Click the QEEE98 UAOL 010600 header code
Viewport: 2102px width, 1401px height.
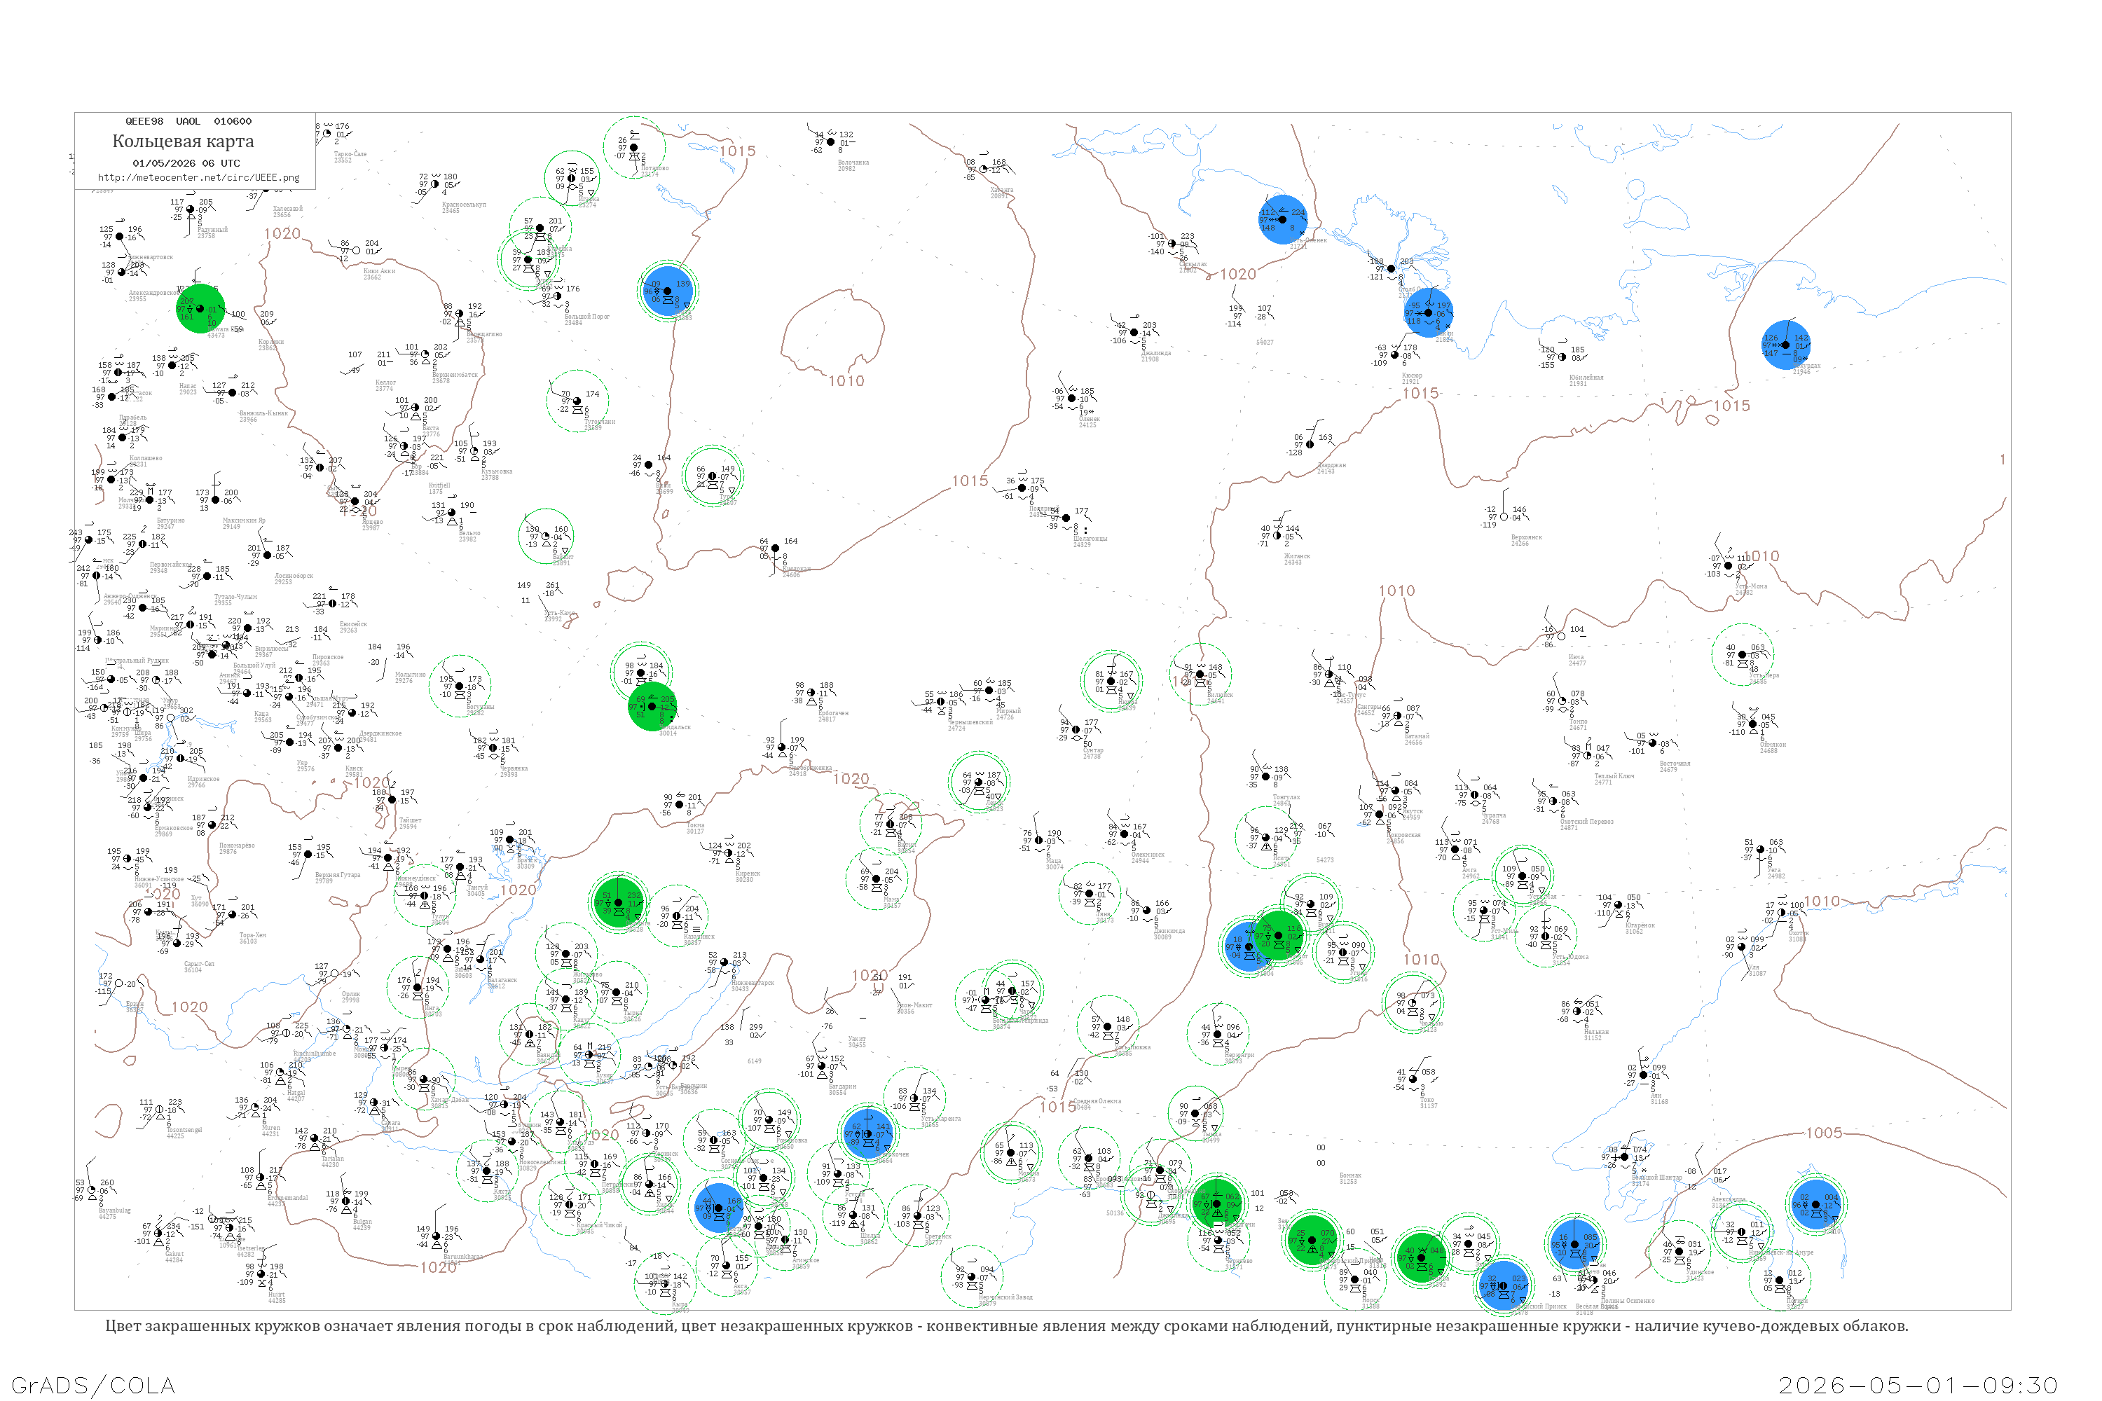click(188, 120)
